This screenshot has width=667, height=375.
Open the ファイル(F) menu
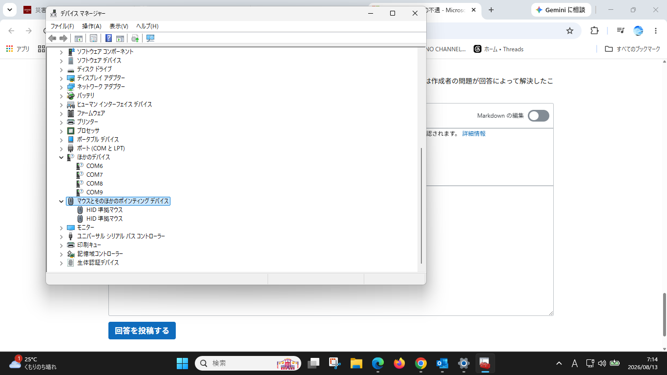[63, 26]
